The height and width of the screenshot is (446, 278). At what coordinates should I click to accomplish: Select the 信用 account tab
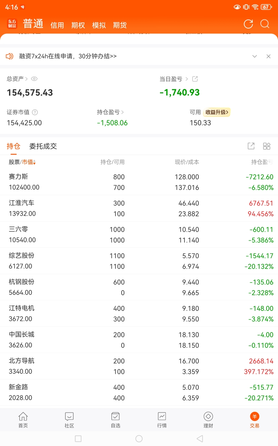click(57, 25)
